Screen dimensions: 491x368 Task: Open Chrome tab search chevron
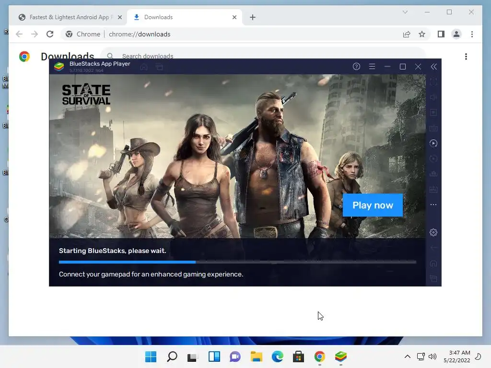point(405,12)
